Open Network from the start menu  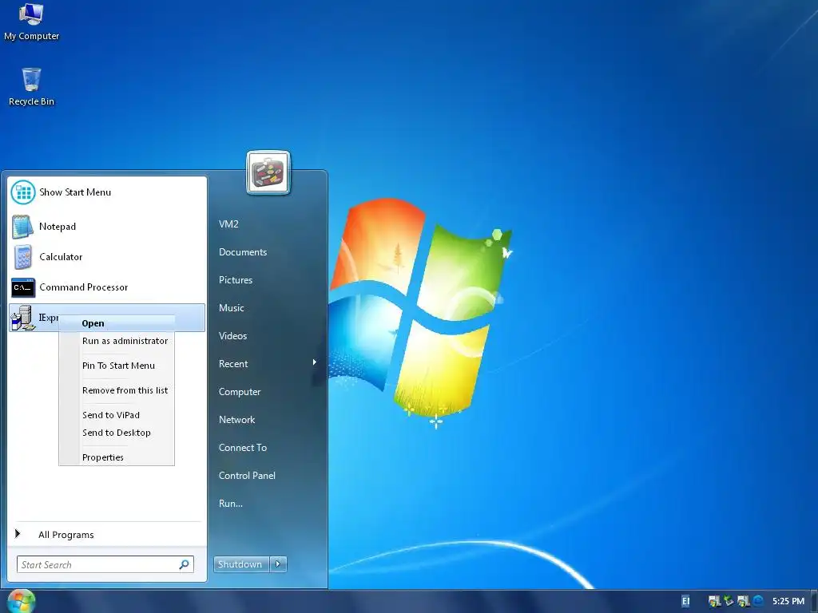point(236,420)
